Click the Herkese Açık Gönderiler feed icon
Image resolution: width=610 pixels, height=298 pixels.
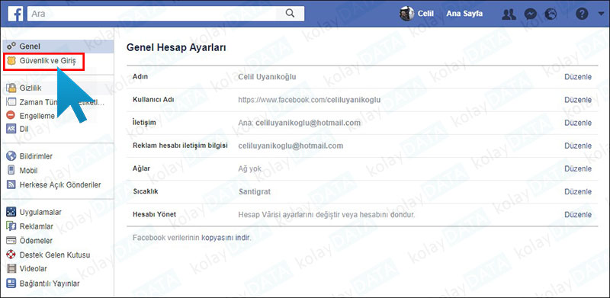(11, 184)
